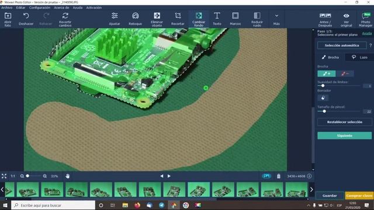
Task: Click the question mark help icon
Action: coord(370,45)
